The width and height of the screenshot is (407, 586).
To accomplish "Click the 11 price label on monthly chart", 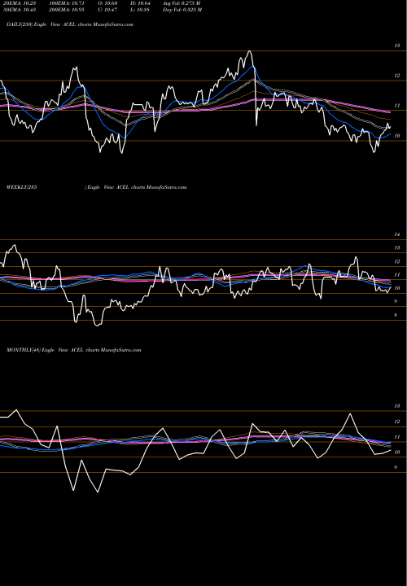I will 397,437.
